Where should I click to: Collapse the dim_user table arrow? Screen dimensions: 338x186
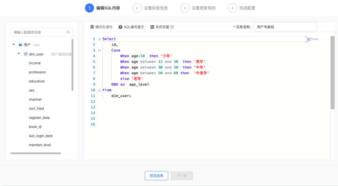coord(19,54)
